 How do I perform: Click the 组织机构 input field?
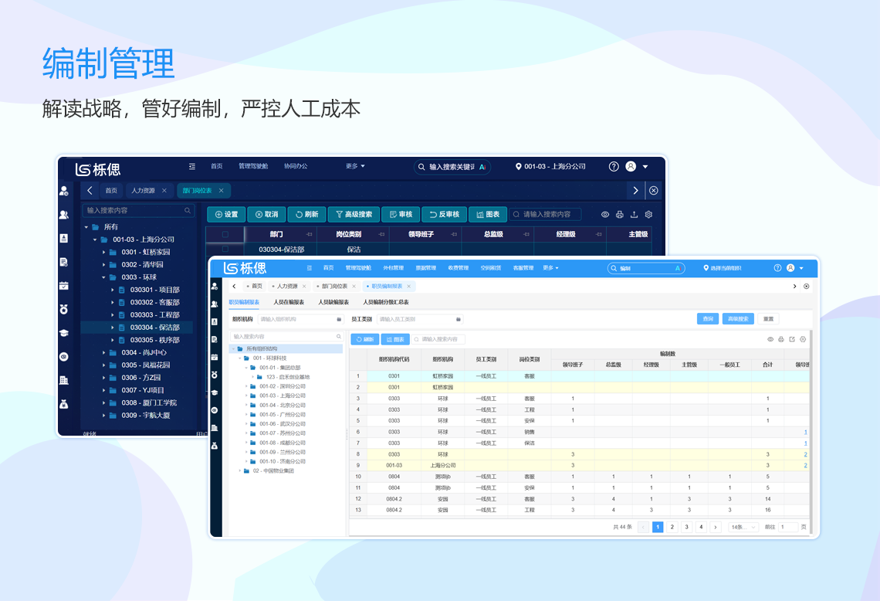point(297,318)
